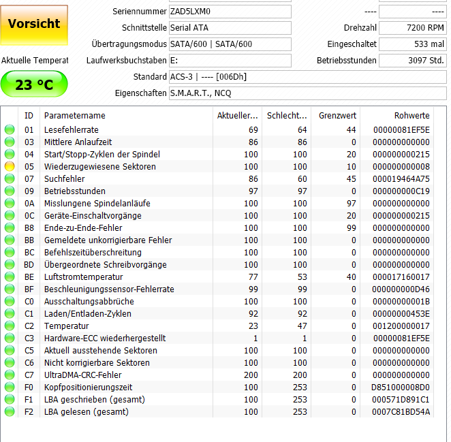Click green status icon for Luftstromtemperatur
451x442 pixels.
(10, 277)
